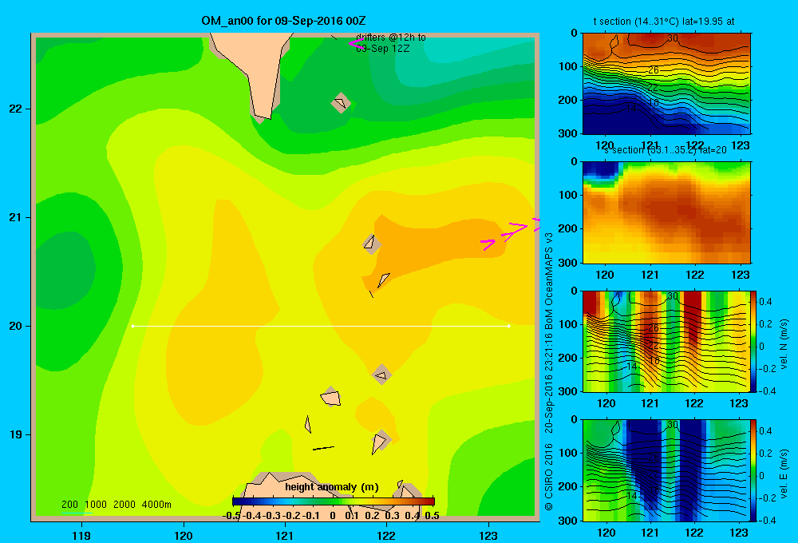798x543 pixels.
Task: Click the 14 contour label in the temperature section
Action: pyautogui.click(x=631, y=109)
